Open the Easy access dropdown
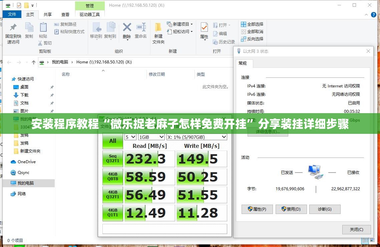Viewport: 380px width, 247px height. click(x=180, y=31)
